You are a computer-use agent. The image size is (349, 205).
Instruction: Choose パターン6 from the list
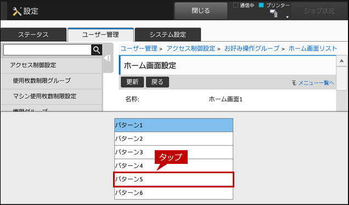[x=173, y=193]
